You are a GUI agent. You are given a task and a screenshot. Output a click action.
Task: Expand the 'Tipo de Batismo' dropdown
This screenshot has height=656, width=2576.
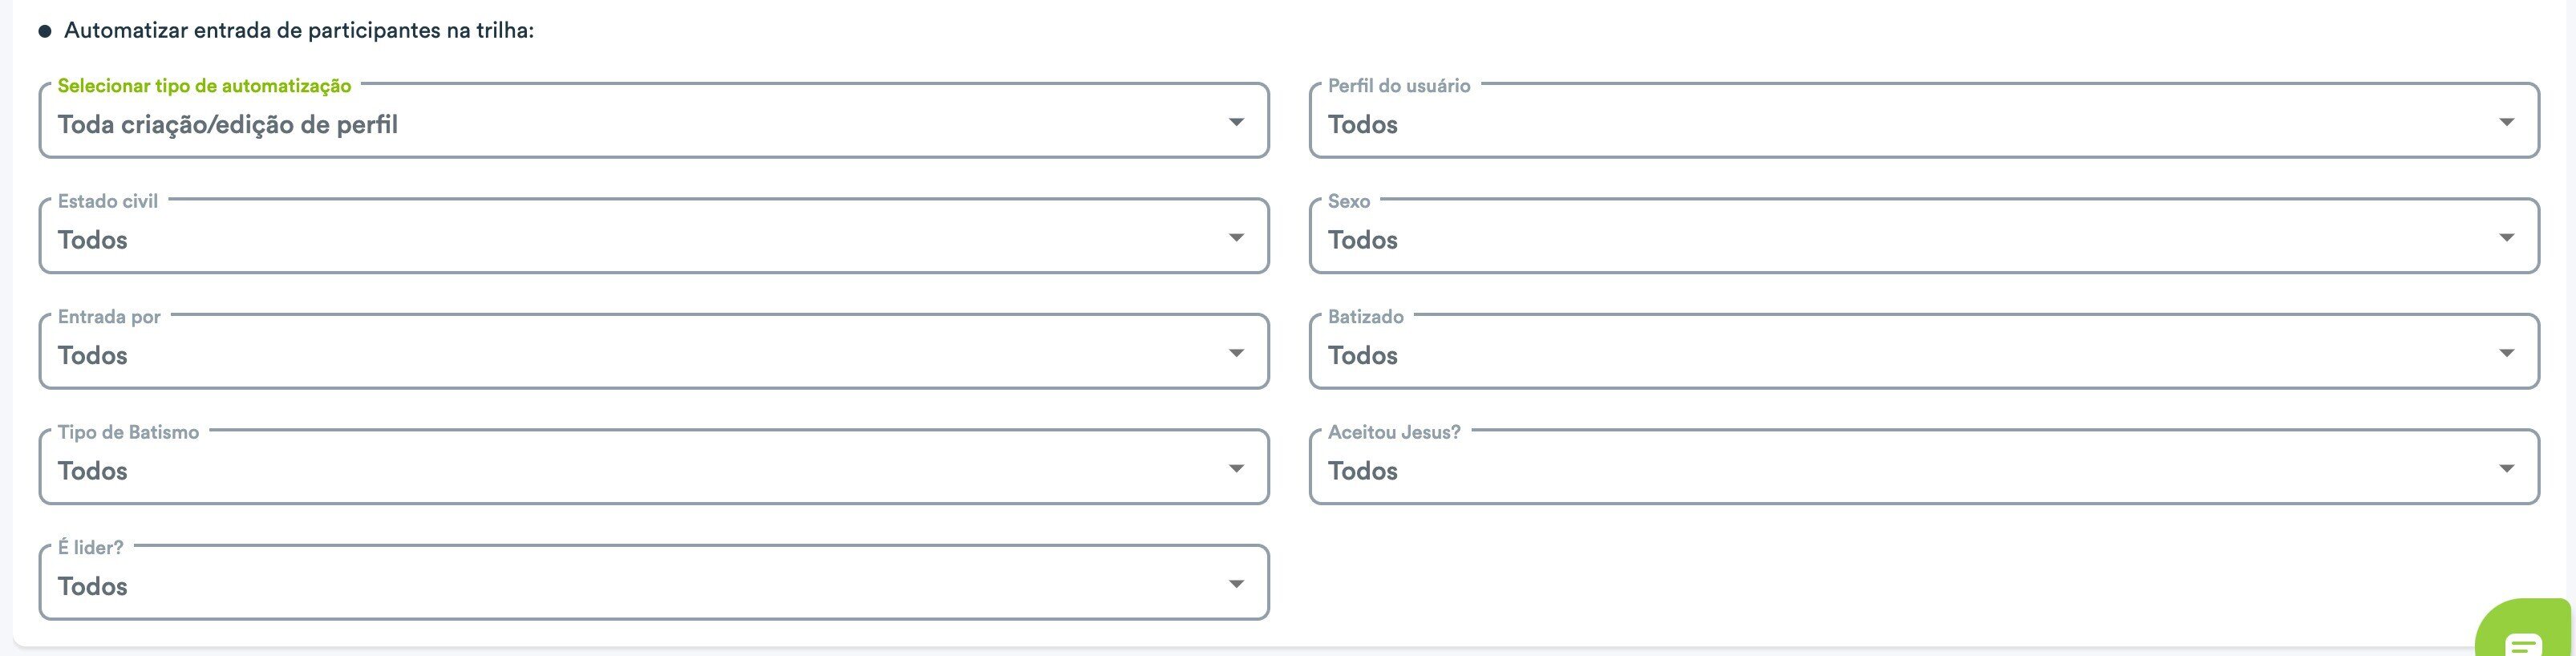654,467
